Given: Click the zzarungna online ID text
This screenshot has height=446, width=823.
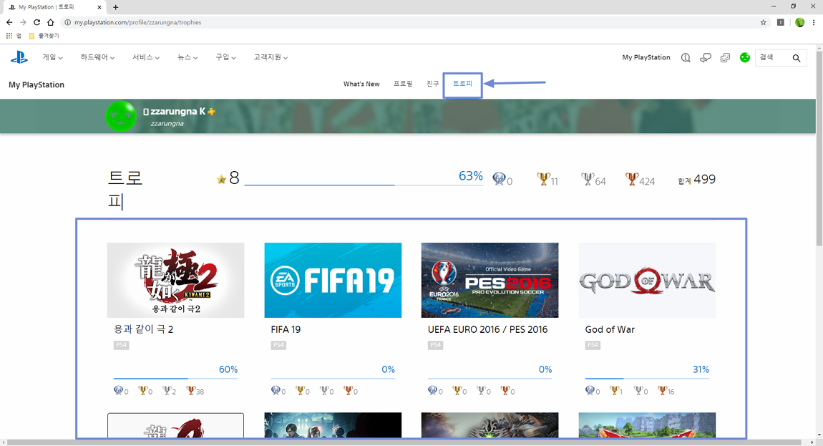Looking at the screenshot, I should pyautogui.click(x=167, y=123).
